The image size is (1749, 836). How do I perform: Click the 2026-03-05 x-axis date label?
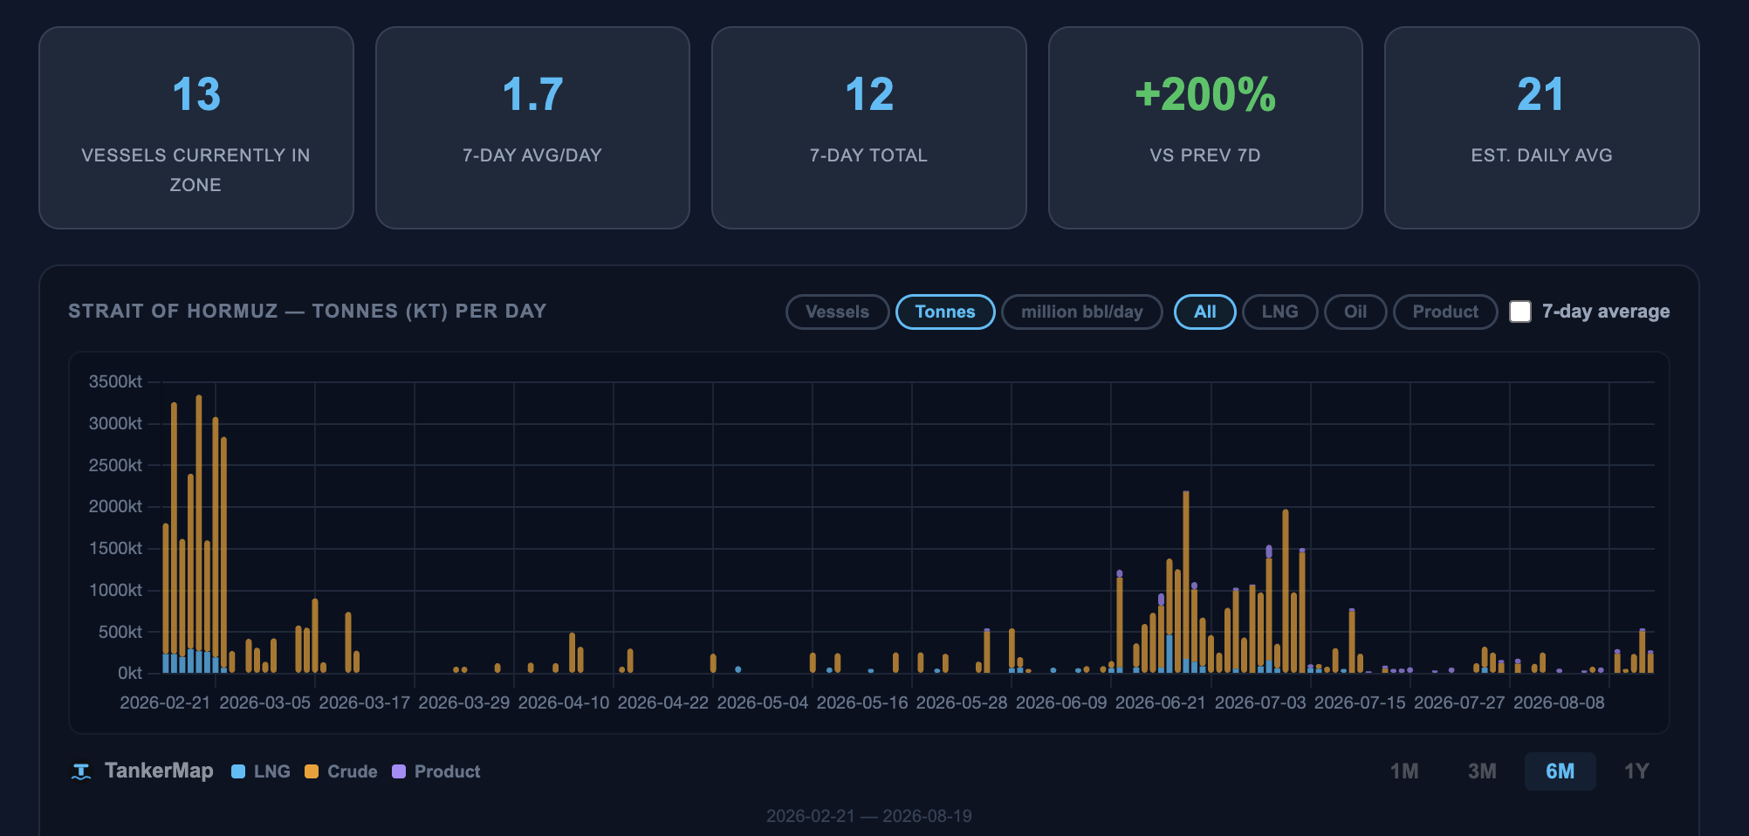(x=264, y=702)
